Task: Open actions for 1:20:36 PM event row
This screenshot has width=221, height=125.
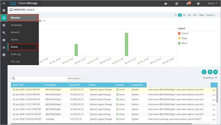Action: [214, 95]
